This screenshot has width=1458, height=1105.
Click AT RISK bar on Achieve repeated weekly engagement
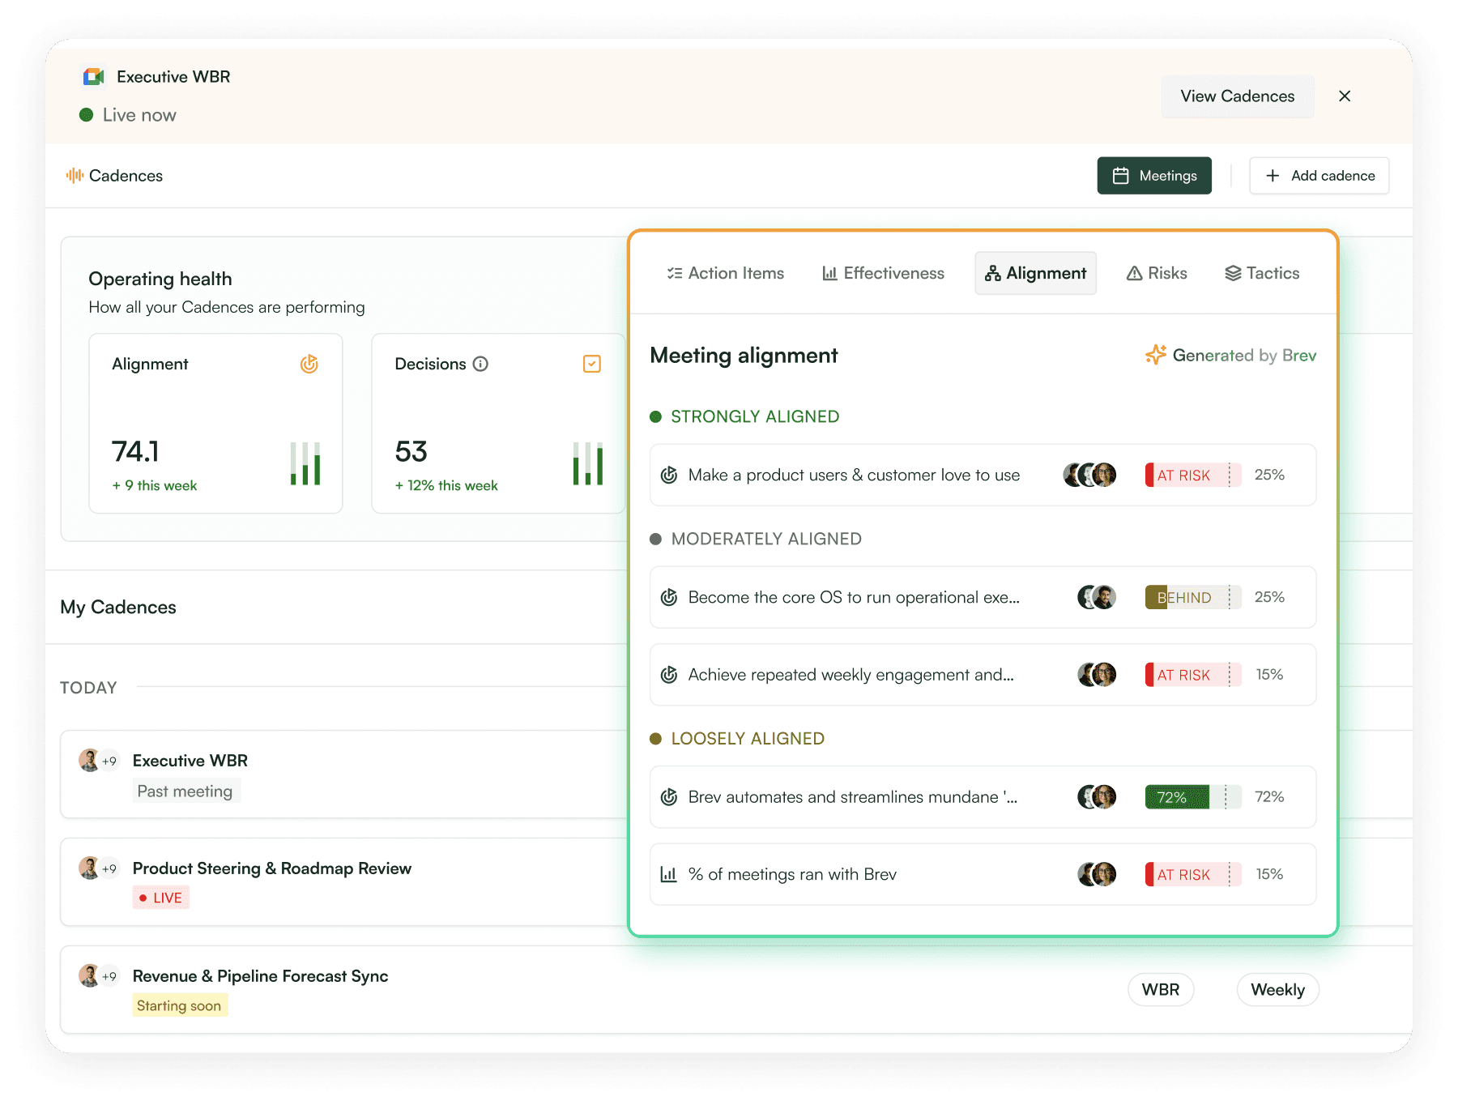coord(1193,675)
